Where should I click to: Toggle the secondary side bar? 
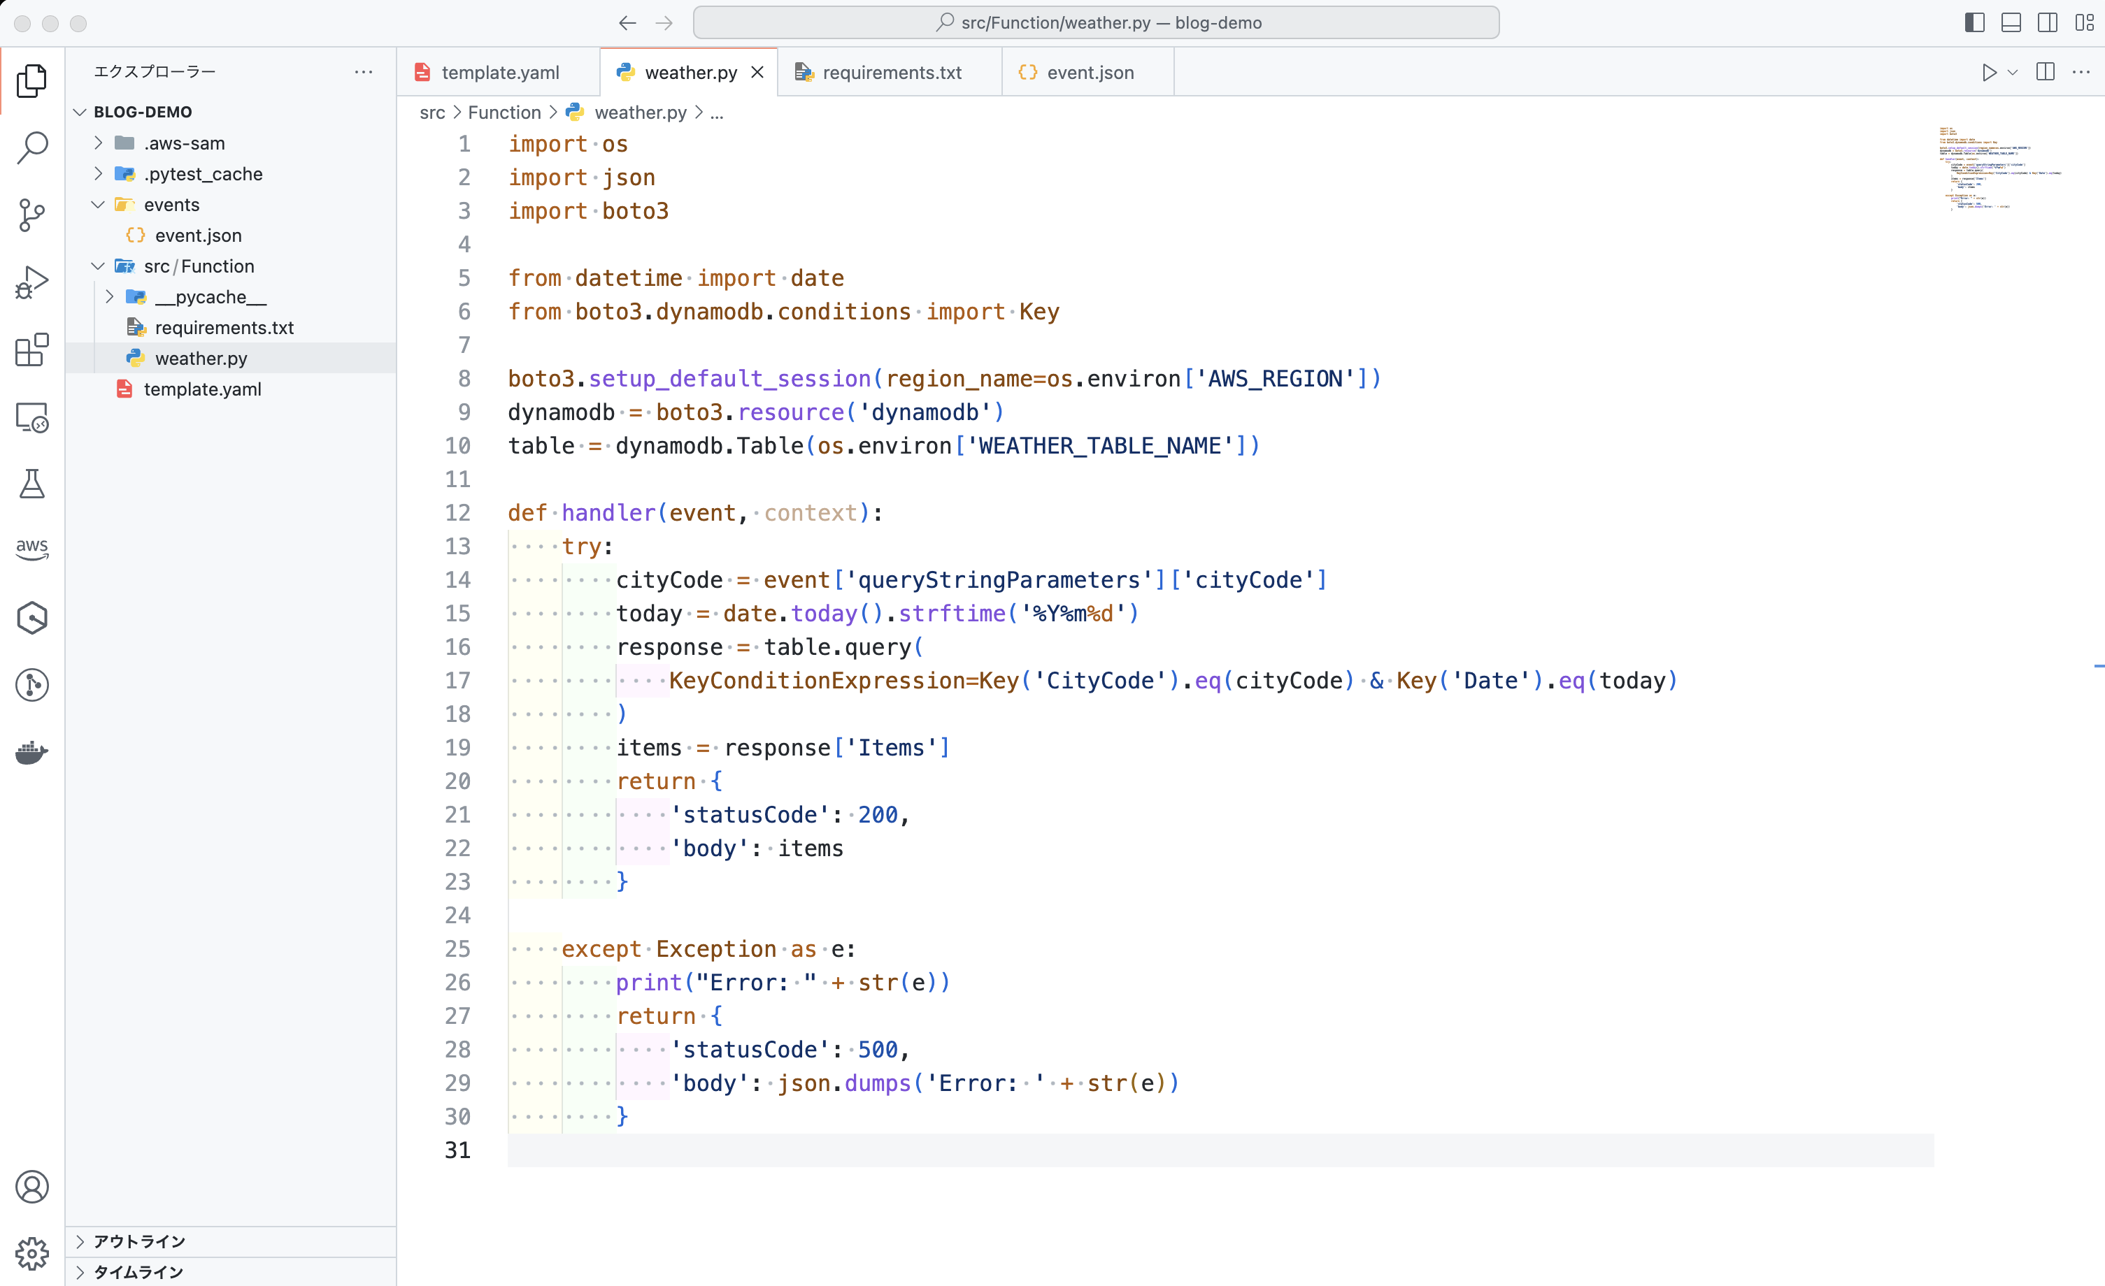pyautogui.click(x=2048, y=23)
